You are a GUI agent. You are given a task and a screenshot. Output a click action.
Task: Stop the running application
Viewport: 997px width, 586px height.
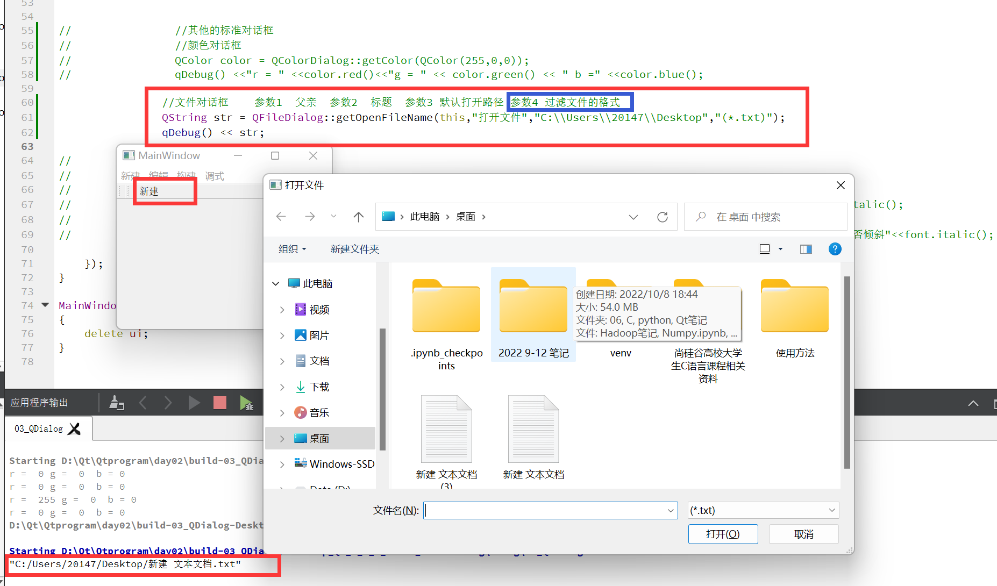point(219,403)
